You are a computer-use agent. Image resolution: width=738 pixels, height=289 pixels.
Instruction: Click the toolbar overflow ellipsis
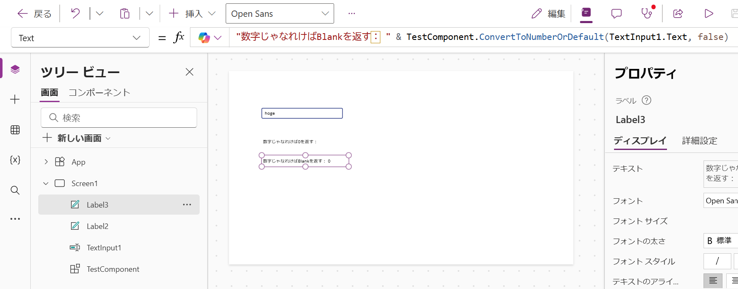coord(352,13)
